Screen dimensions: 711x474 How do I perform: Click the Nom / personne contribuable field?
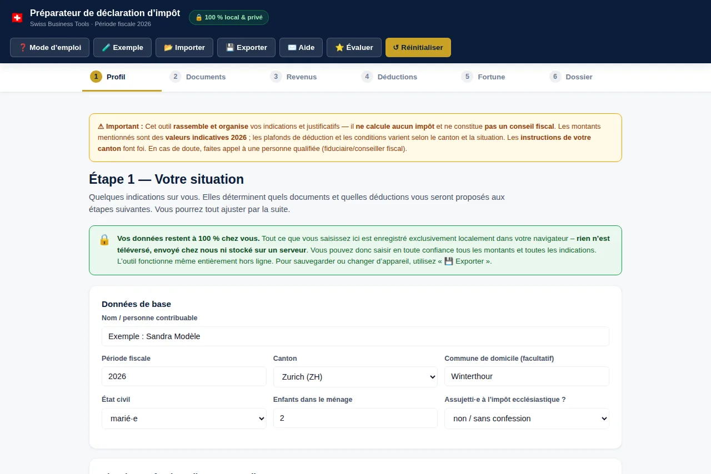pyautogui.click(x=355, y=336)
